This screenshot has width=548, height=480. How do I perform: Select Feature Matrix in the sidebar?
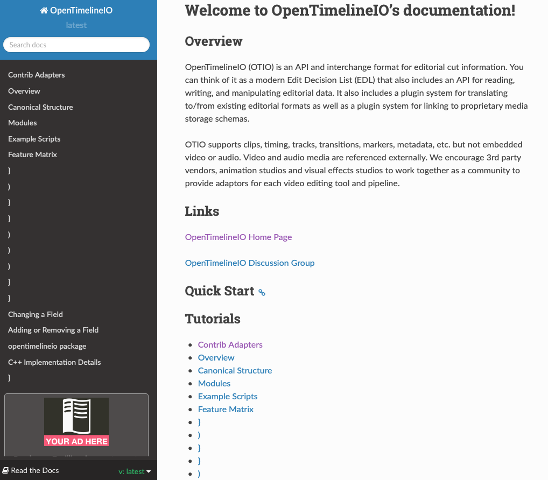point(32,154)
